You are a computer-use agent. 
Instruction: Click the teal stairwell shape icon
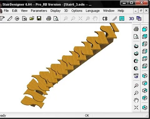coord(122,19)
